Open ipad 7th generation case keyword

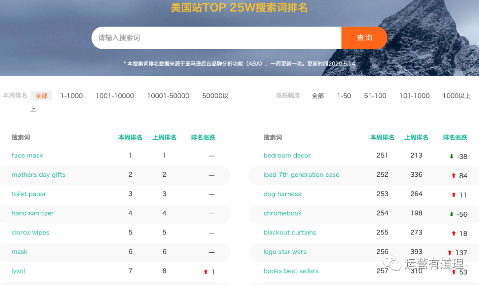point(301,175)
